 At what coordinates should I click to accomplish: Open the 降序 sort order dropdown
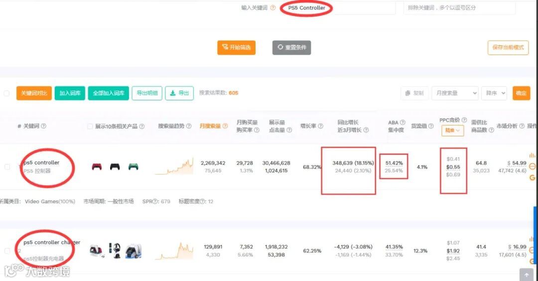[x=494, y=93]
